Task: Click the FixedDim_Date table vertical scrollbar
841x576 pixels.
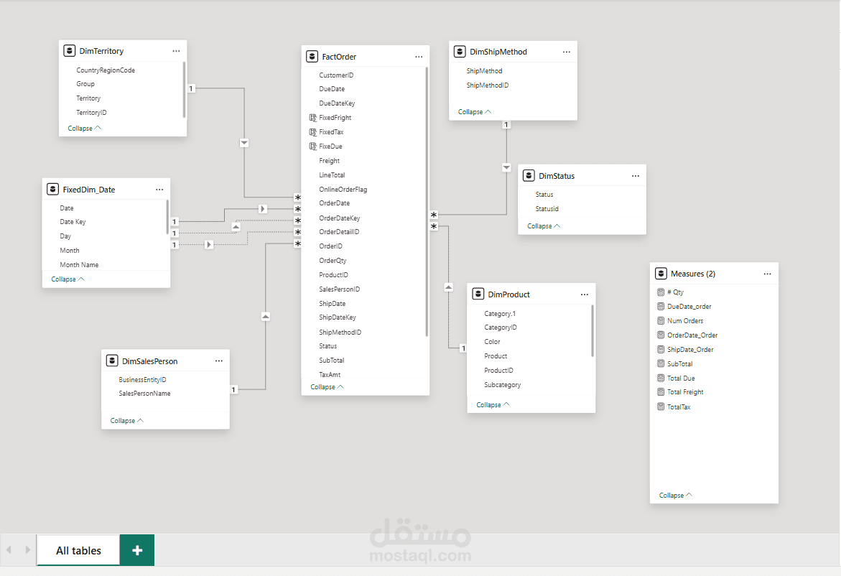Action: coord(167,217)
